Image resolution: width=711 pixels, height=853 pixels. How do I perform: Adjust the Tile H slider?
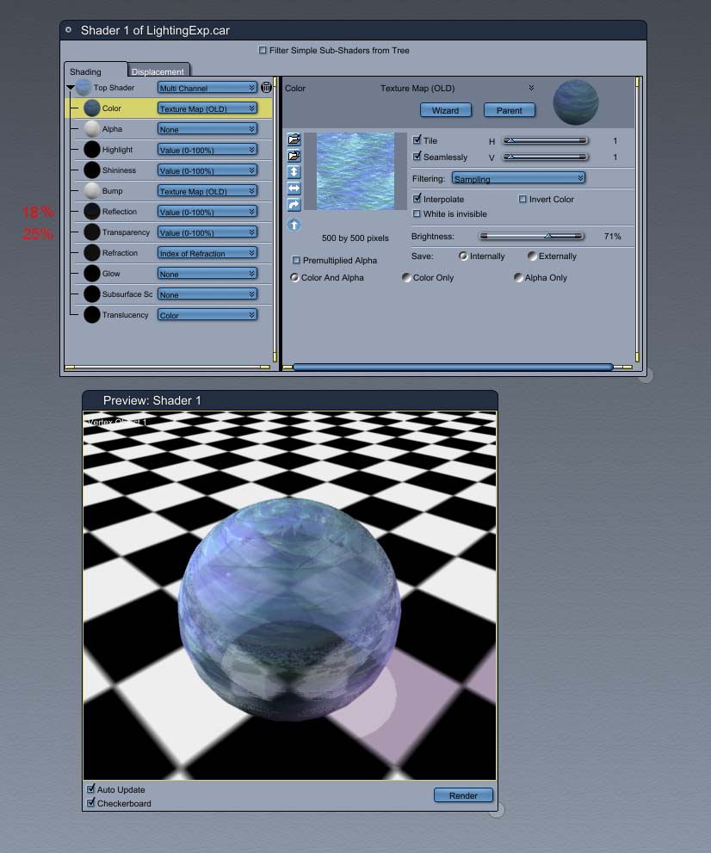[545, 140]
